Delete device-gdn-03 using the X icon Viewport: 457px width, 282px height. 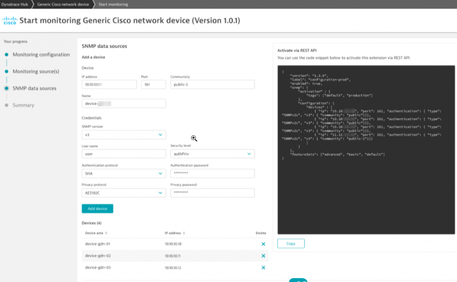[x=263, y=267]
